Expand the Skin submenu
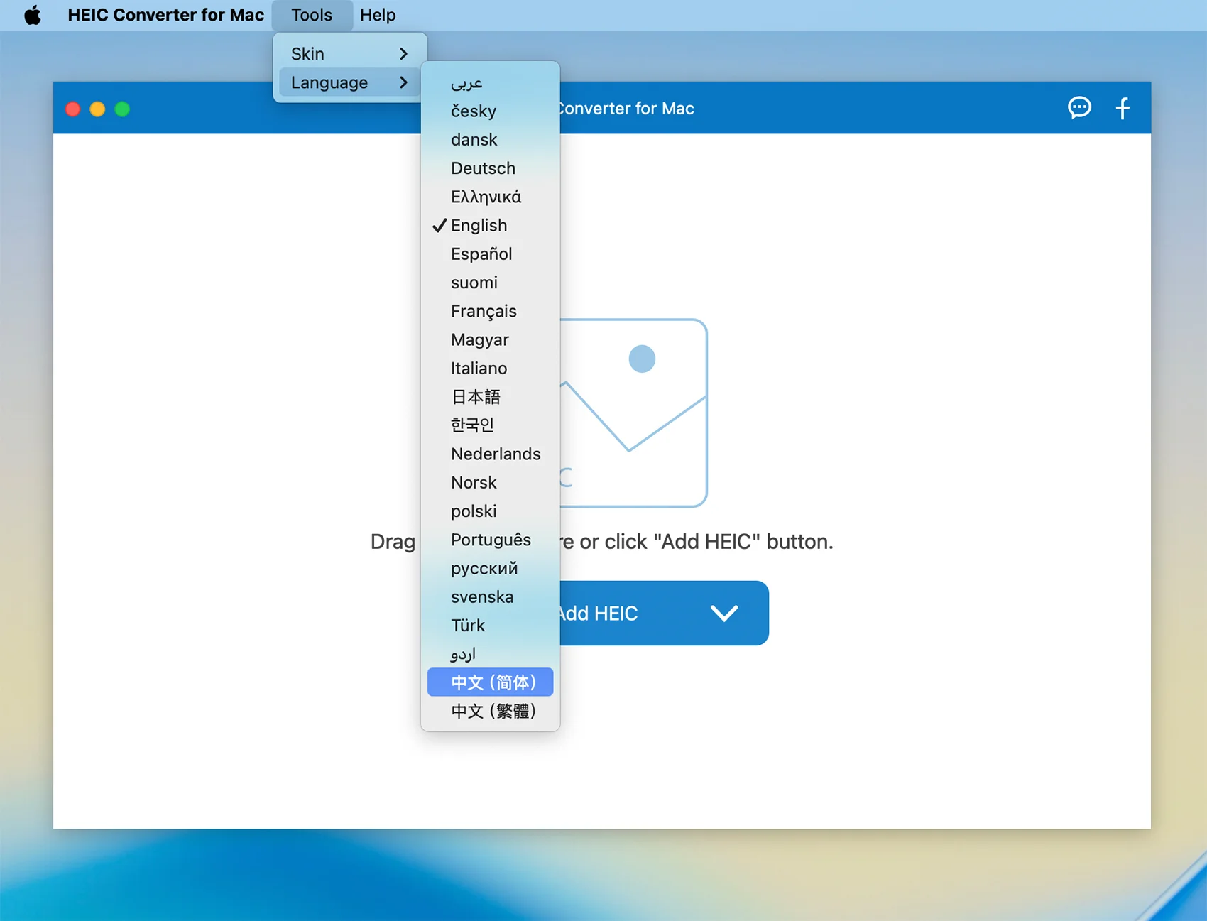This screenshot has width=1207, height=921. tap(349, 54)
